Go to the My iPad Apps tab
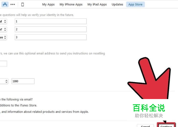The width and height of the screenshot is (178, 127). [x=97, y=4]
